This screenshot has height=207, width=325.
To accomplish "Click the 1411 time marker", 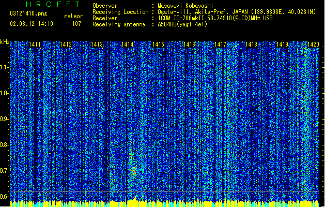I will (x=35, y=44).
